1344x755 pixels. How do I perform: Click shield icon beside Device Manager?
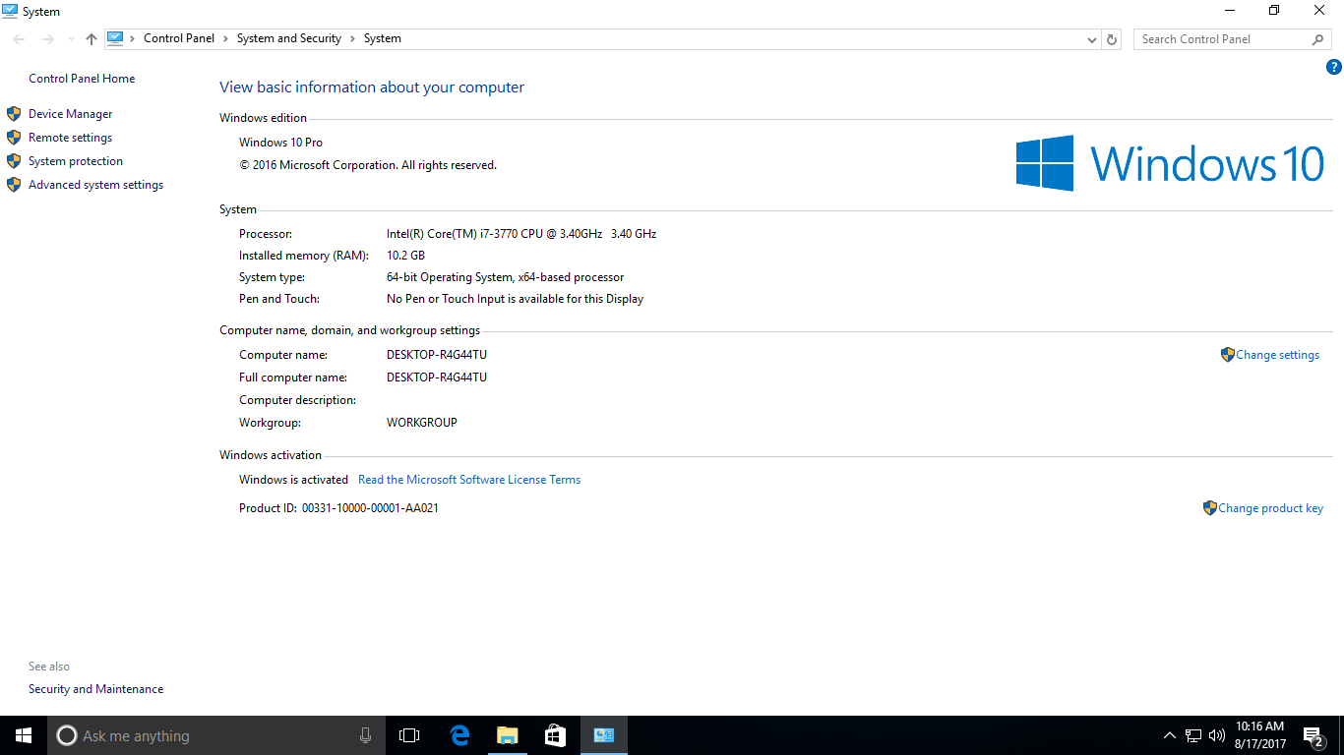click(x=14, y=114)
